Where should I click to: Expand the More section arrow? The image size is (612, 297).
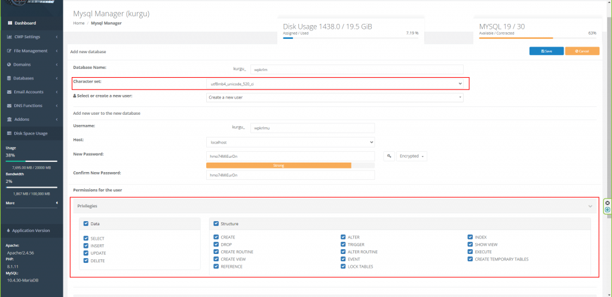click(x=57, y=203)
